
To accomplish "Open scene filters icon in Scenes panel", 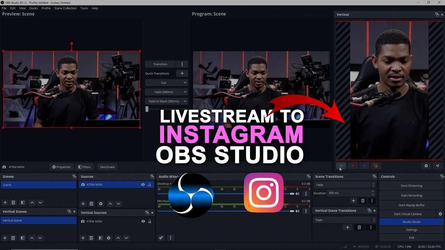I will coord(23,202).
